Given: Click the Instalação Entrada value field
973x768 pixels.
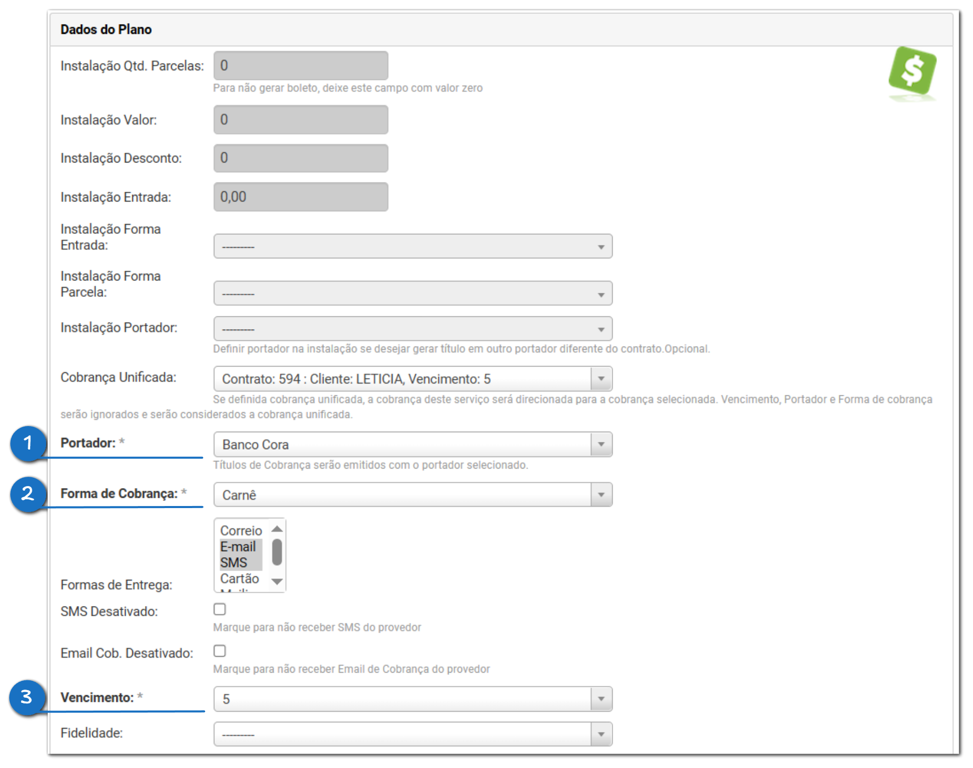Looking at the screenshot, I should click(x=301, y=197).
